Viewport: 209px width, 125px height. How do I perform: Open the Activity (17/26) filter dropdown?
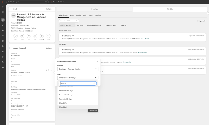pos(66,25)
